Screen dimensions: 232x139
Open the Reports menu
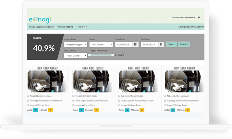click(x=82, y=27)
